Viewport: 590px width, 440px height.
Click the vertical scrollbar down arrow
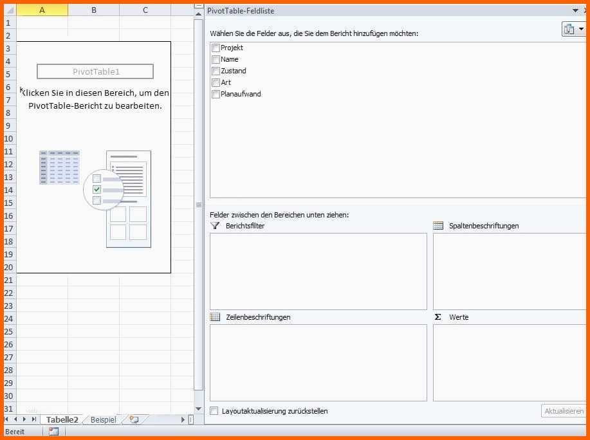198,408
